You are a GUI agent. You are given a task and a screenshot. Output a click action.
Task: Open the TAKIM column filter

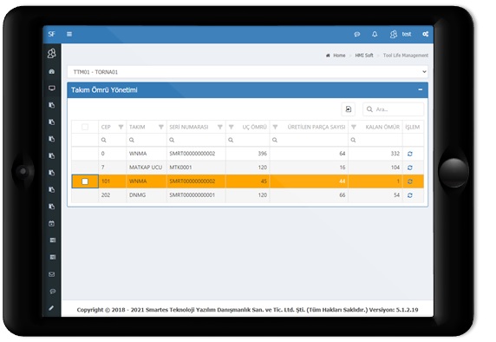point(161,127)
